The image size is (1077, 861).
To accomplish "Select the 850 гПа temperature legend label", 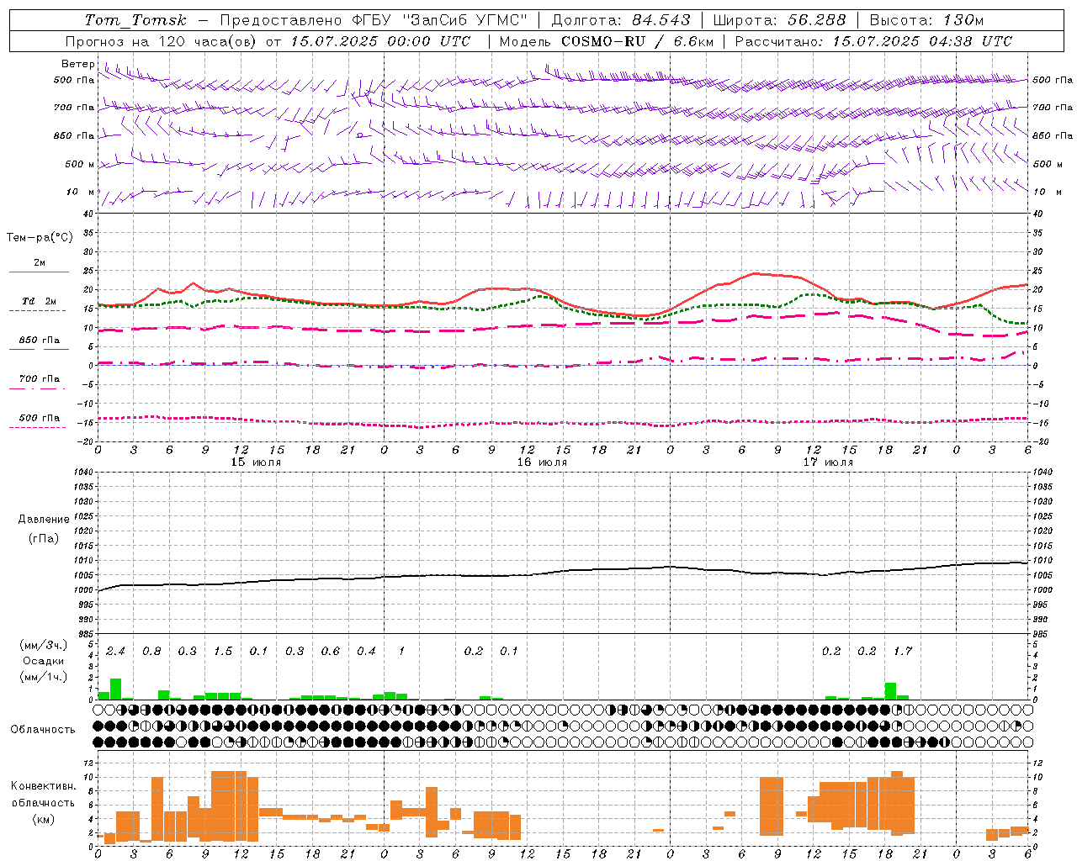I will pos(40,341).
